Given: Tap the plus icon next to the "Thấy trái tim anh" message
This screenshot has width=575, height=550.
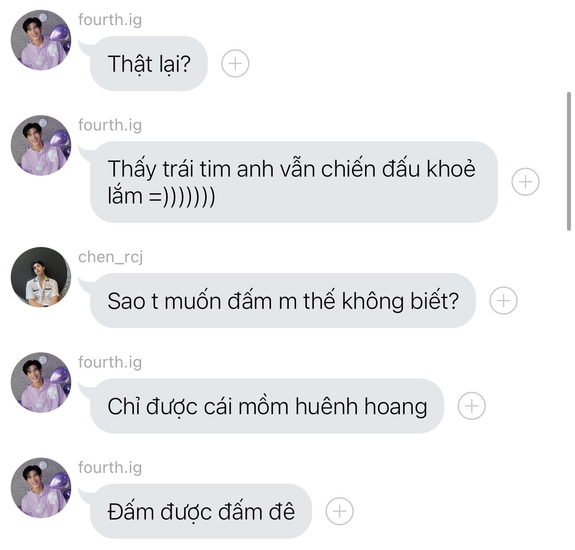Looking at the screenshot, I should pos(525,182).
